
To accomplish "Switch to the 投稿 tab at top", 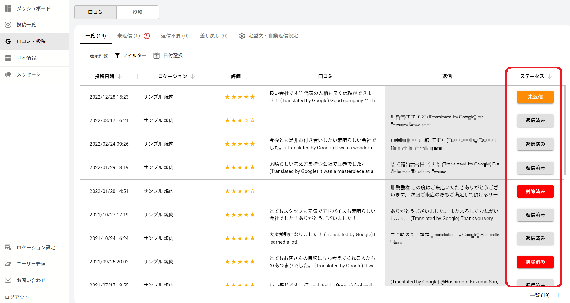I will [137, 12].
